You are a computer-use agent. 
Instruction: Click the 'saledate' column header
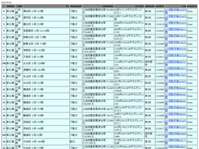pos(160,6)
